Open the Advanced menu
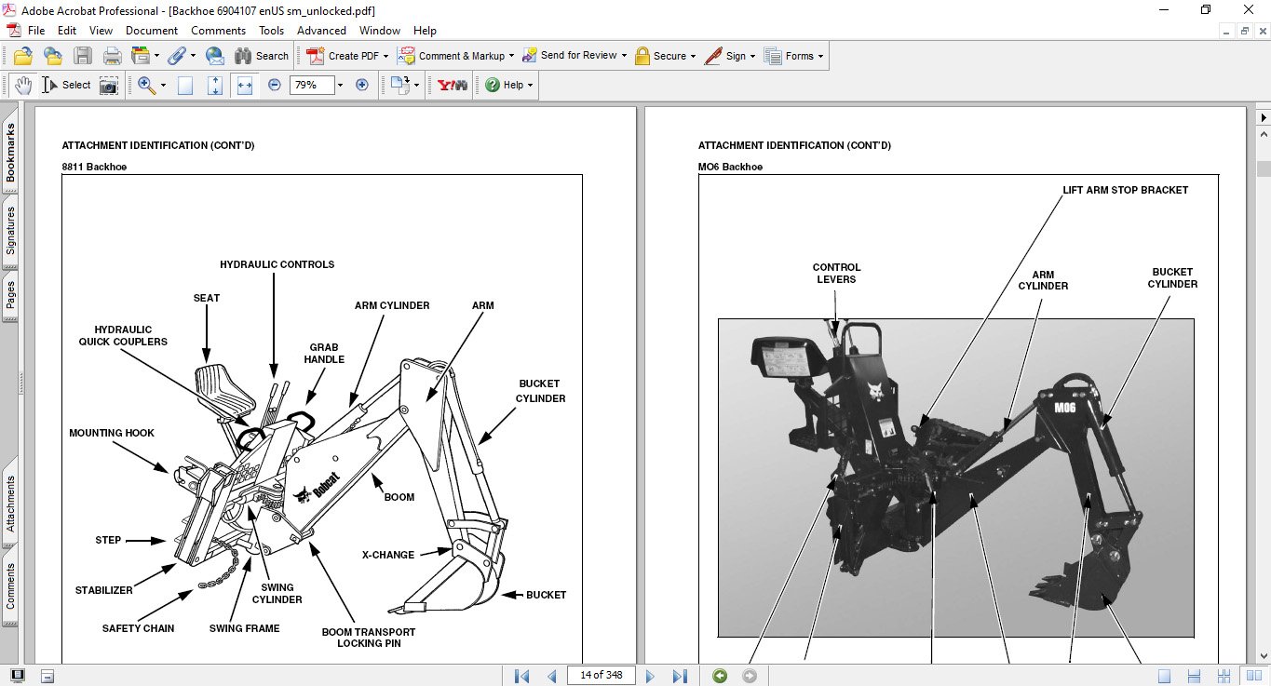 [322, 31]
